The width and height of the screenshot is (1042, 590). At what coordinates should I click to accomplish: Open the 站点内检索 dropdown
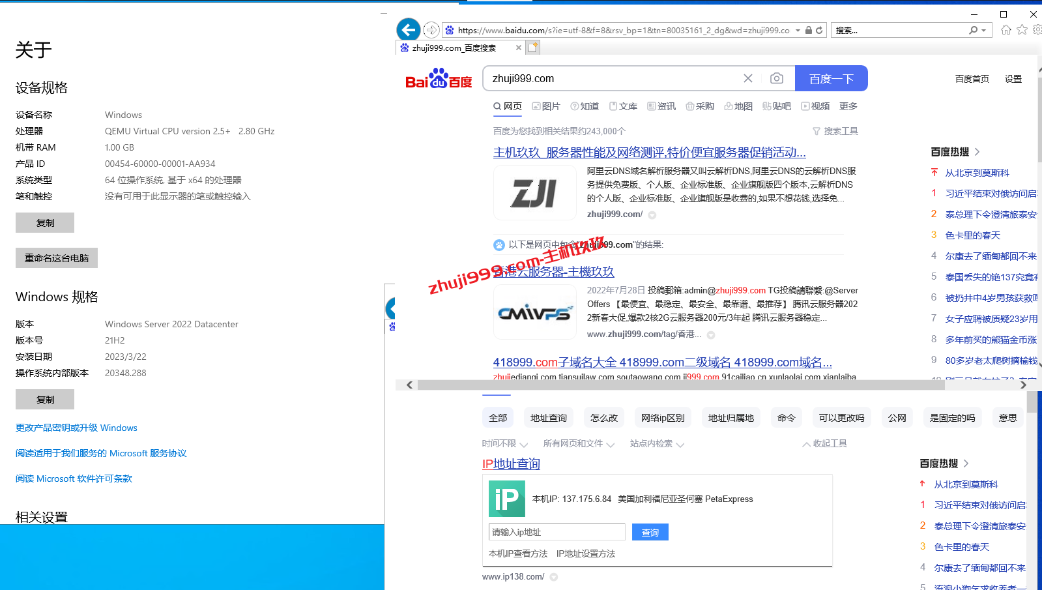(657, 444)
